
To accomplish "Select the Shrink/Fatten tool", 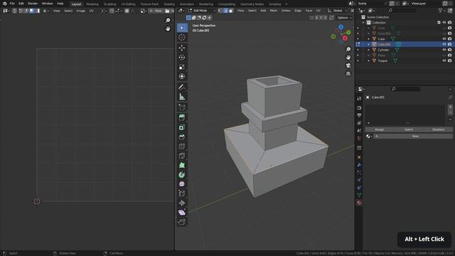I will 182,203.
